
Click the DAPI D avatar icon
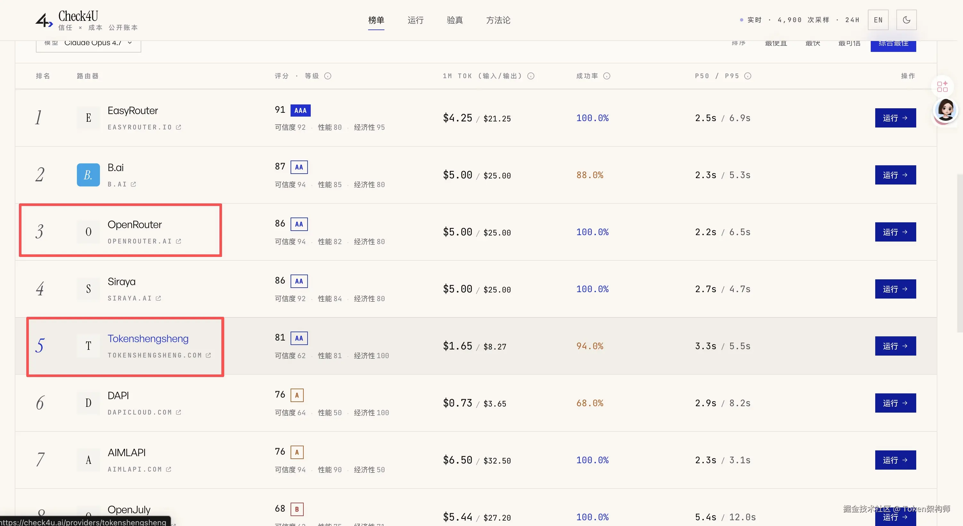pos(88,403)
